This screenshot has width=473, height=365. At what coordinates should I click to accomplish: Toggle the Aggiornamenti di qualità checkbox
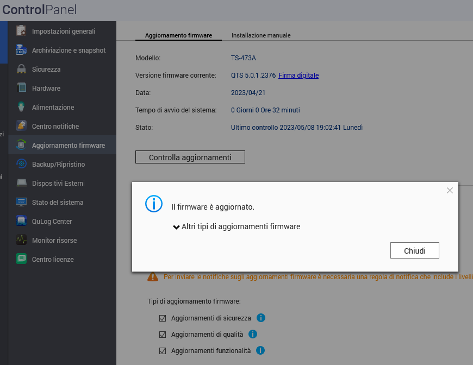(163, 335)
